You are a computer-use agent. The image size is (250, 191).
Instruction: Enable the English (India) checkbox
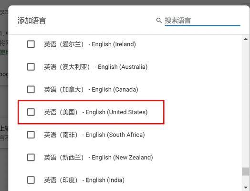point(31,180)
